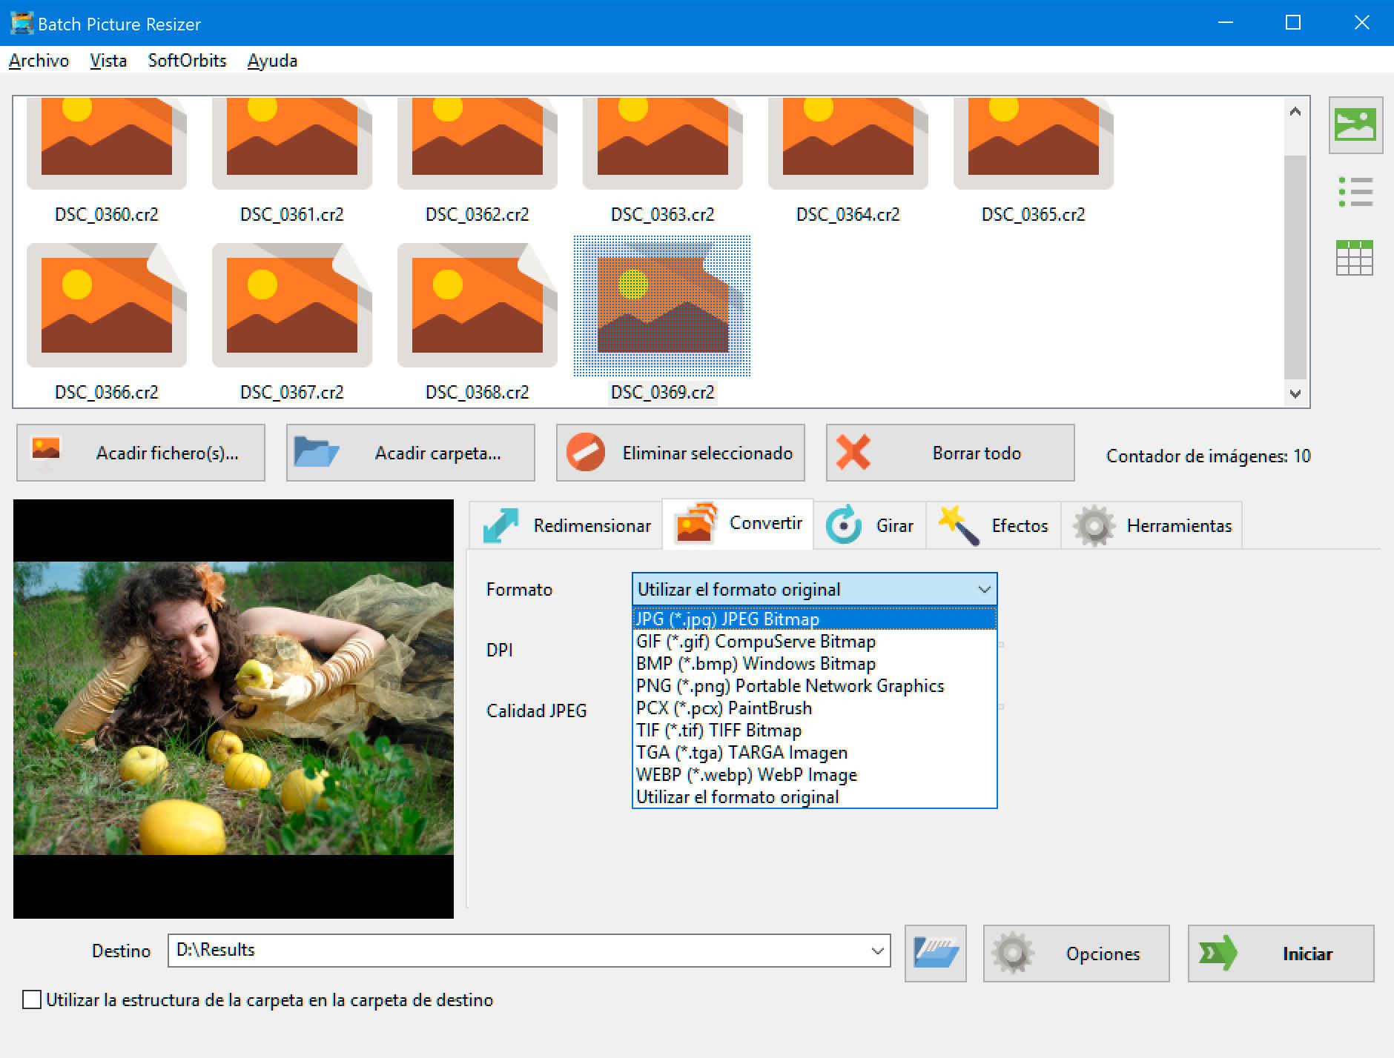Image resolution: width=1394 pixels, height=1058 pixels.
Task: Choose TIF (*.tif) TIFF Bitmap format
Action: (x=814, y=730)
